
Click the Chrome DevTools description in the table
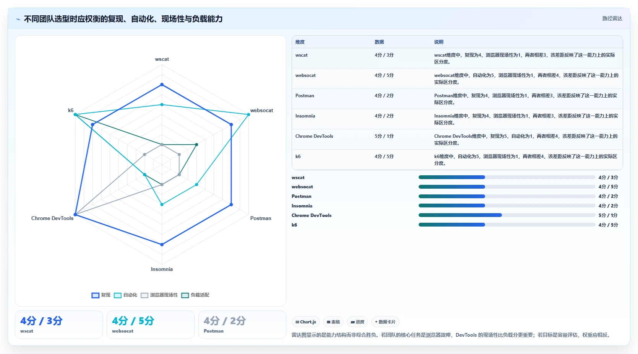click(x=526, y=139)
